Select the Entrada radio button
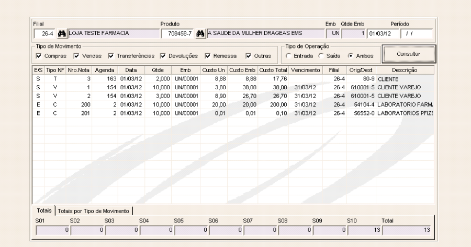This screenshot has width=471, height=247. (288, 56)
